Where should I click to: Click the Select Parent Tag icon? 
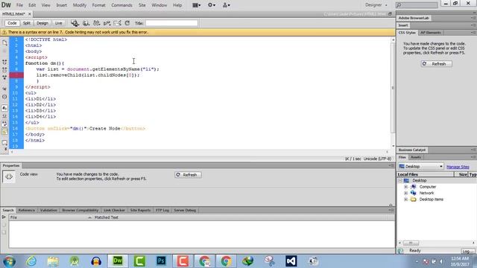(4, 89)
